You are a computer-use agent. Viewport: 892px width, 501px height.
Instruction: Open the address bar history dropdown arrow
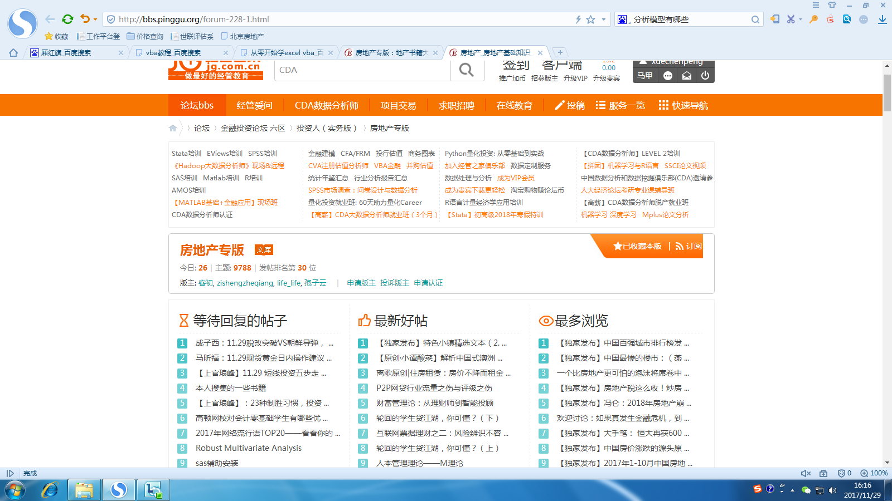click(x=604, y=19)
